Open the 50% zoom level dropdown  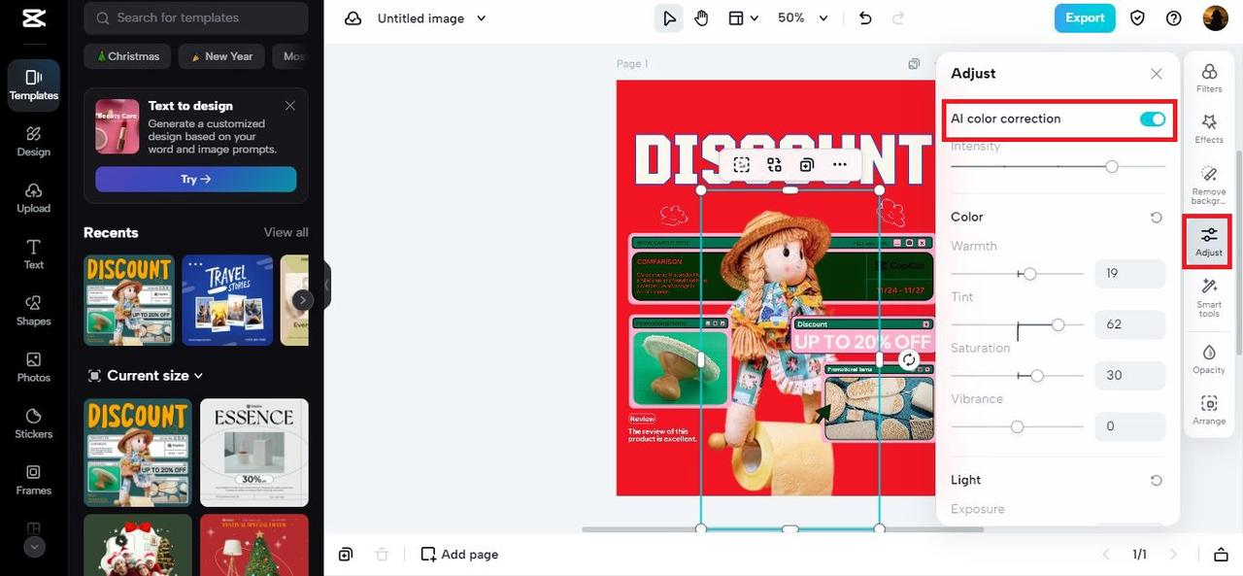[803, 18]
